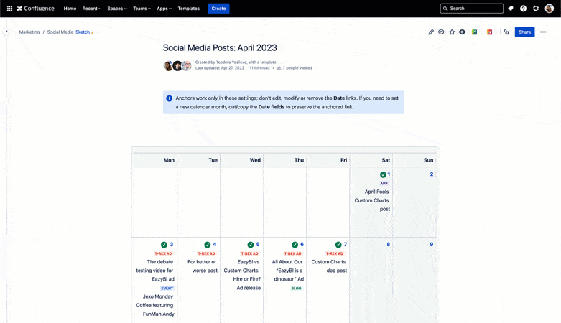The width and height of the screenshot is (561, 323).
Task: Expand the left sidebar chevron
Action: click(6, 32)
